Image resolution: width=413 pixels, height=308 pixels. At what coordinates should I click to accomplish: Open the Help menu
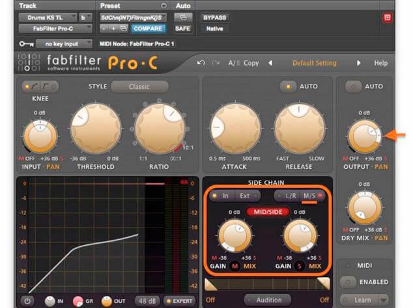380,63
